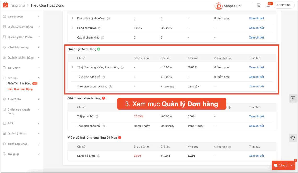Viewport: 298px width, 173px height.
Task: Click help icon next to Tỷ lệ giao hàng trễ
Action: [x=103, y=77]
